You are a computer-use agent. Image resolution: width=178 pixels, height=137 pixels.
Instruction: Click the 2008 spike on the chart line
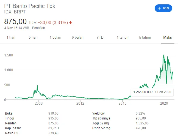tap(37, 86)
